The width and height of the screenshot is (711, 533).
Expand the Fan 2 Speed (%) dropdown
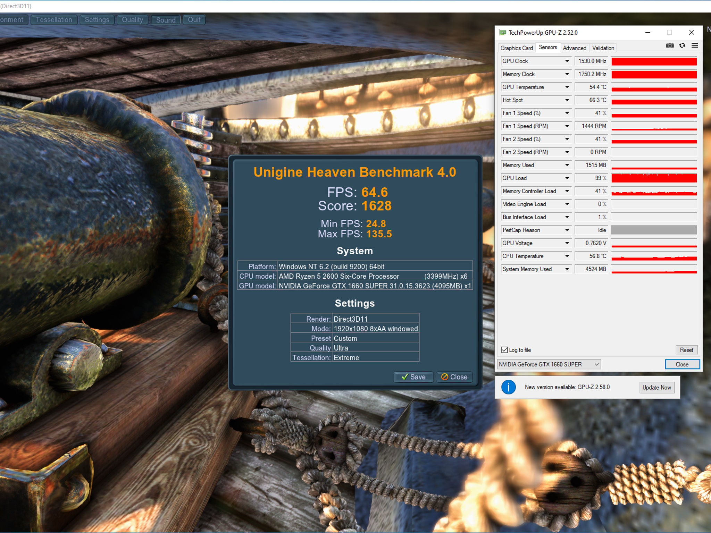[567, 139]
